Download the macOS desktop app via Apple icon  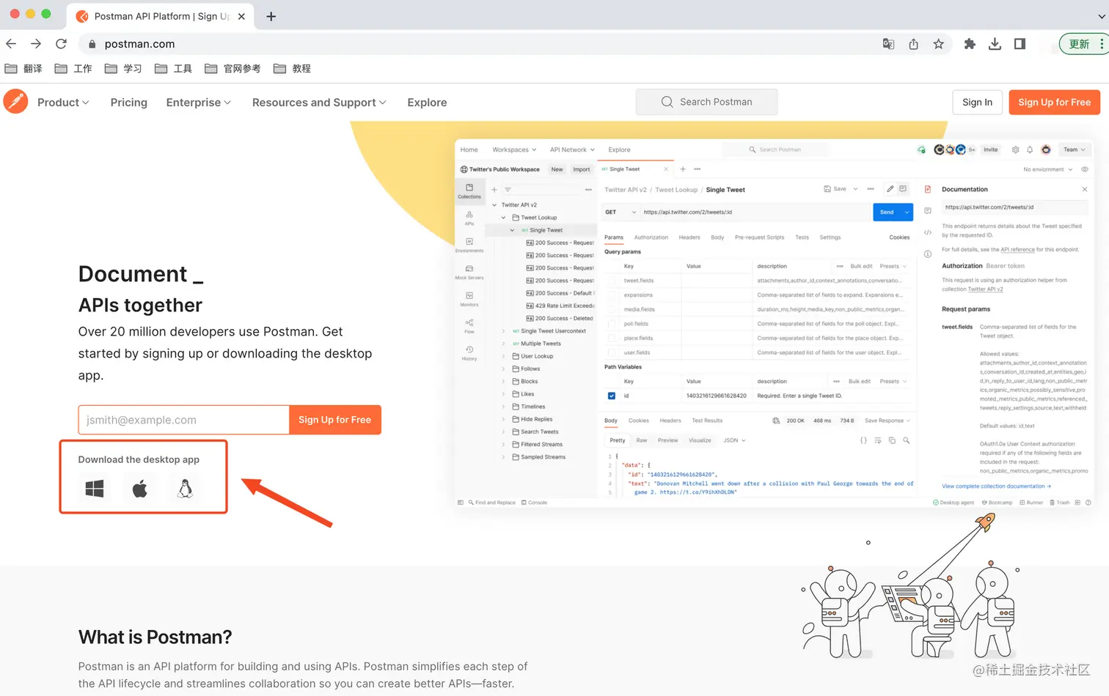tap(140, 489)
